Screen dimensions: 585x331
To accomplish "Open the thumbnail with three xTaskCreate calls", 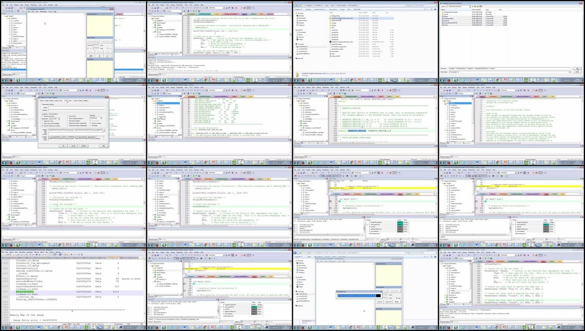I will click(512, 289).
